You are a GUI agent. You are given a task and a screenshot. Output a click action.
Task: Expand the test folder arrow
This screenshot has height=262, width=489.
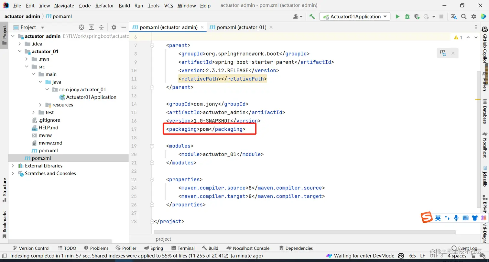coord(34,112)
